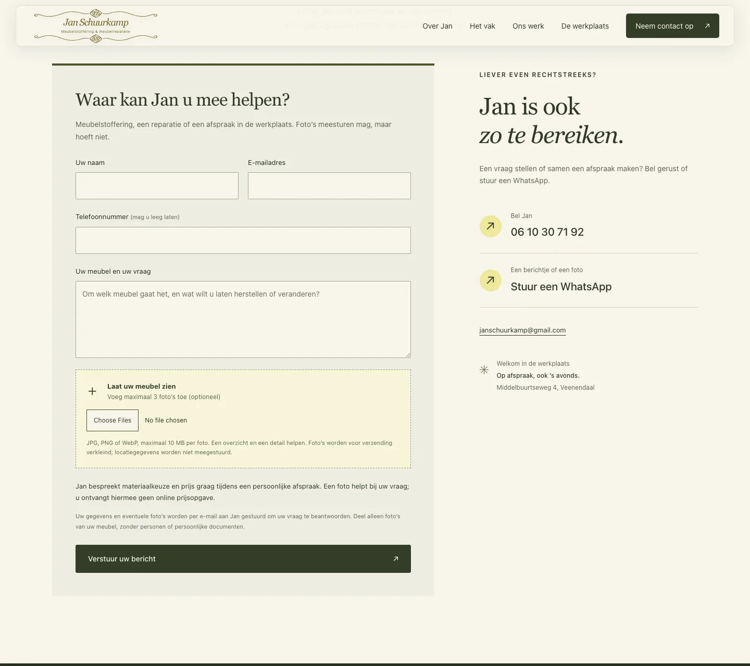Click into the Uw meubel en uw vraag textarea
The height and width of the screenshot is (666, 750).
(x=243, y=319)
